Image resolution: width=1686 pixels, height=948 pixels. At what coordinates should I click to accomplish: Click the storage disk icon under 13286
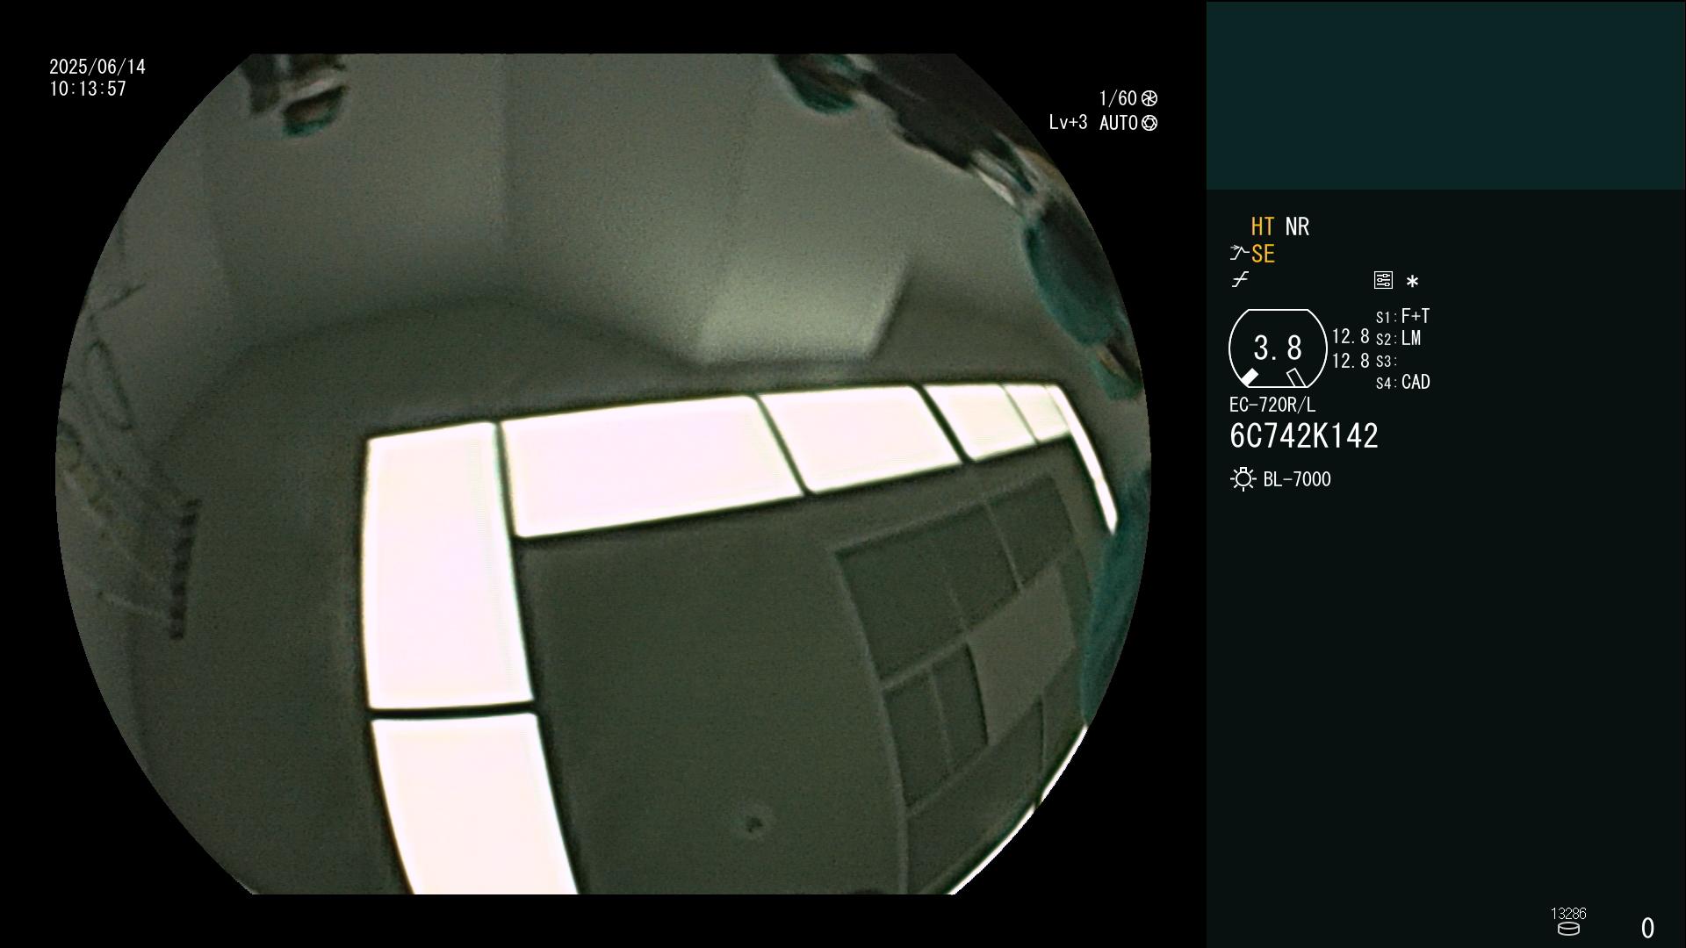coord(1568,929)
